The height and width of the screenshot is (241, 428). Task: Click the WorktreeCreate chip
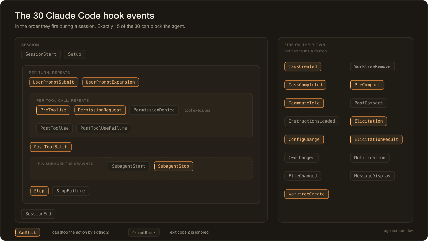point(307,194)
